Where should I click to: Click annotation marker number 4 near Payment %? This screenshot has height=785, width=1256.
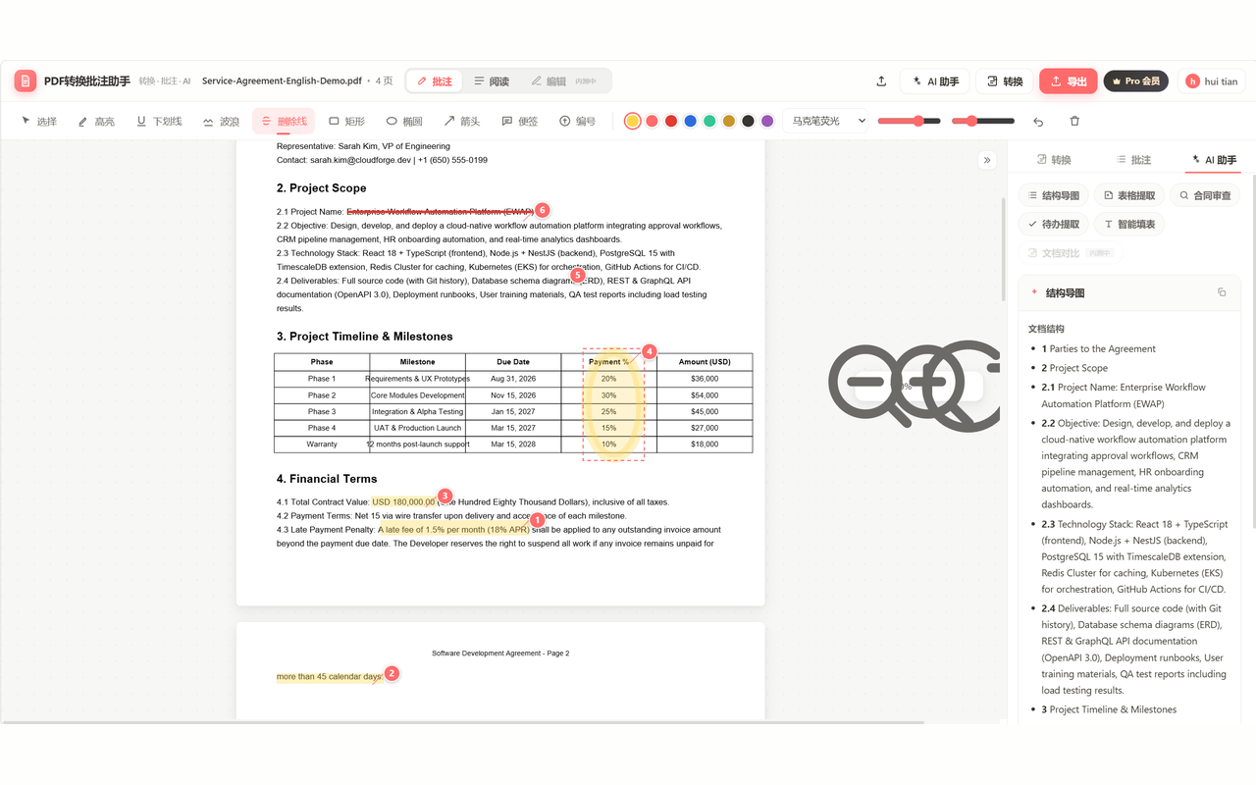point(649,350)
